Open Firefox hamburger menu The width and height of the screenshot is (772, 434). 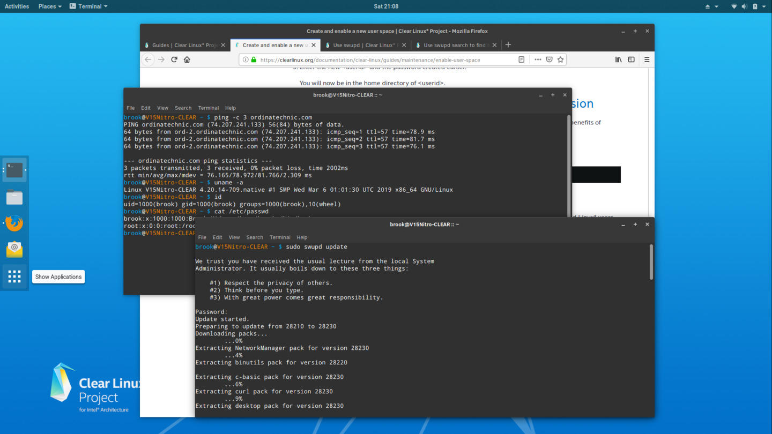647,59
